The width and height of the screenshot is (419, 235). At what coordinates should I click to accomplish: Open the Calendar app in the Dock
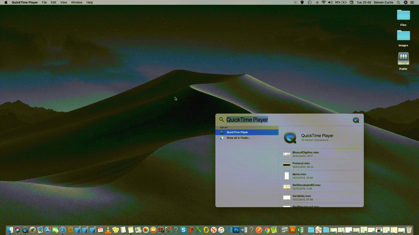(x=100, y=230)
